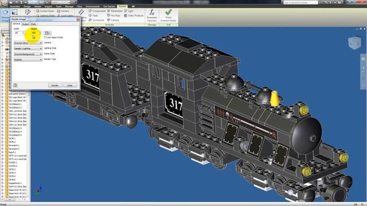Open the Tools ribbon tab
367x206 pixels.
pos(58,6)
